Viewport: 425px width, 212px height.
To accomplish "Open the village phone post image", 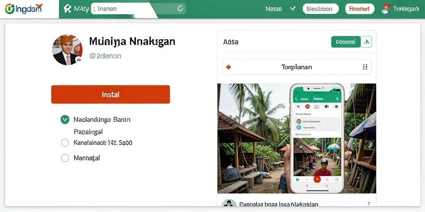I will [x=297, y=138].
